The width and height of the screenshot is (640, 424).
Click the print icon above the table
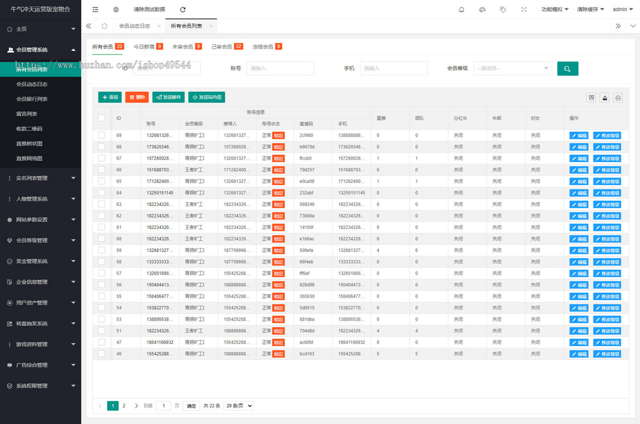618,98
